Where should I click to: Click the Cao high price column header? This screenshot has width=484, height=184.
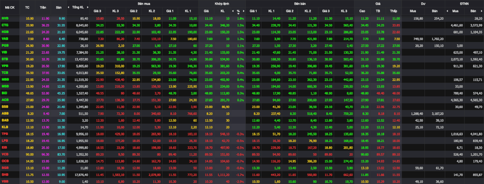coord(363,11)
